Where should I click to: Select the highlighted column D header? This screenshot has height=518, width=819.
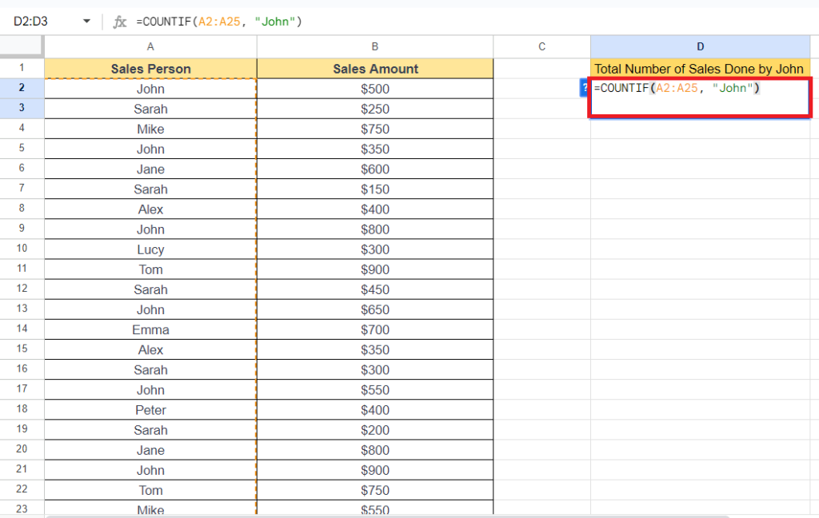(x=700, y=46)
